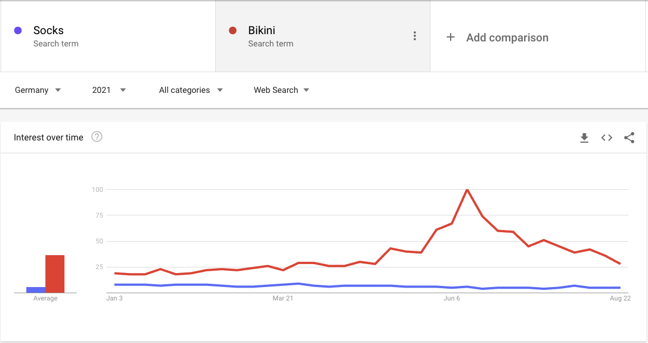
Task: Open the Bikini term options menu
Action: [414, 36]
